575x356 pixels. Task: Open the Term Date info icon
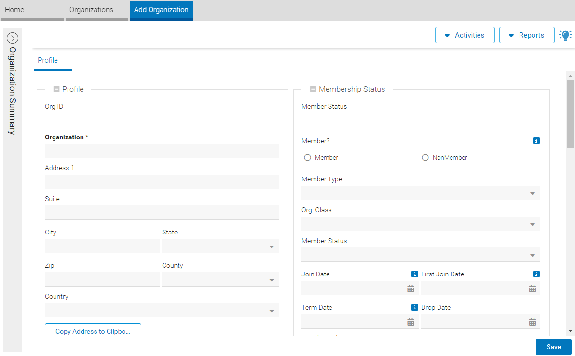click(415, 307)
